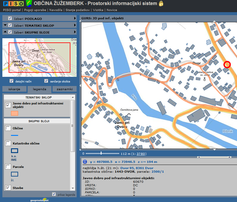Enable the Parcele layer checkbox
Viewport: 237px width, 202px height.
pyautogui.click(x=8, y=167)
